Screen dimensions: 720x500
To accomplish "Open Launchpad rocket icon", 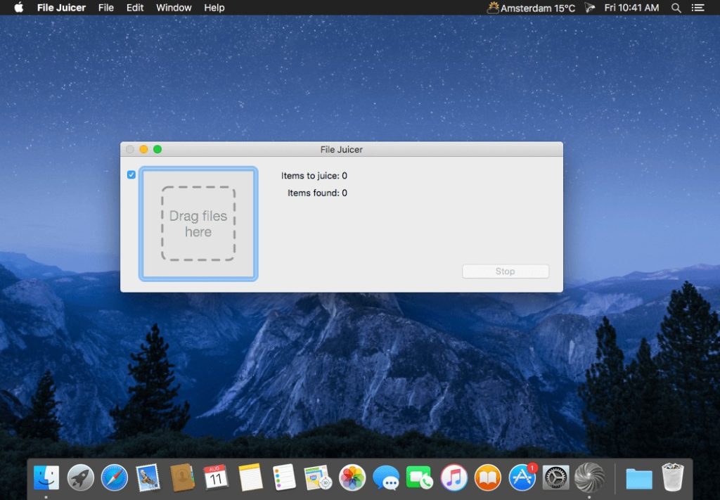I will (81, 478).
